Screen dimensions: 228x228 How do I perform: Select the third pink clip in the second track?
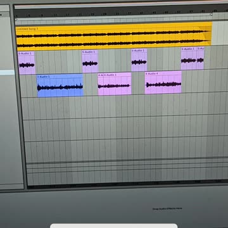pyautogui.click(x=139, y=60)
